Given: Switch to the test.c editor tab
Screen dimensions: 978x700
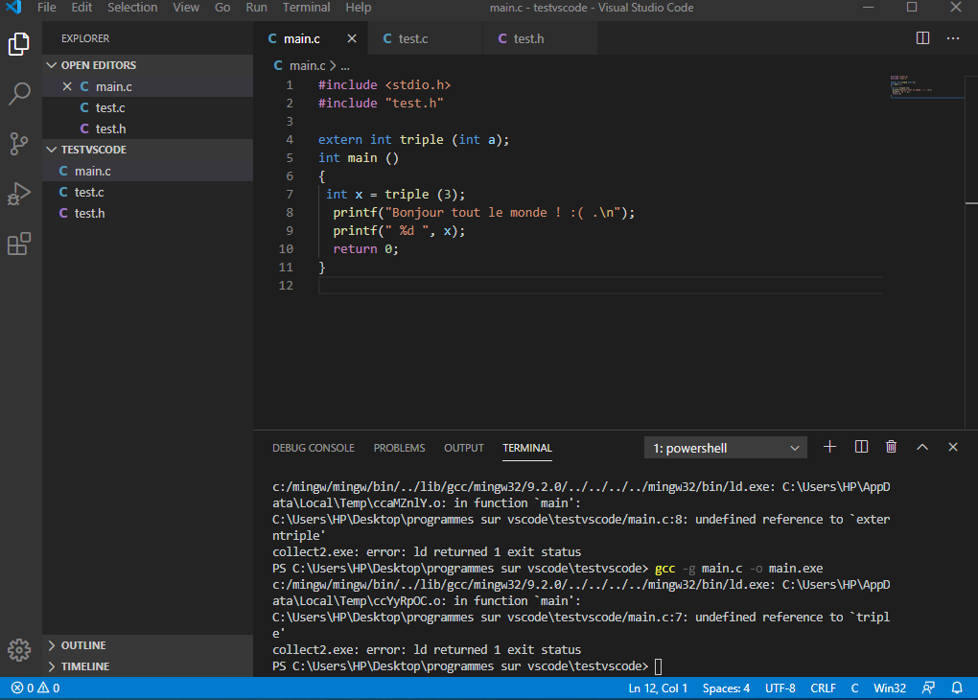Looking at the screenshot, I should pos(425,38).
